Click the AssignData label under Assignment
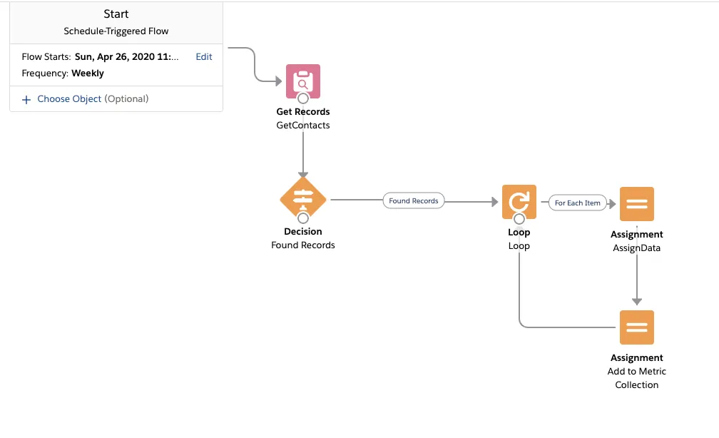 coord(636,248)
